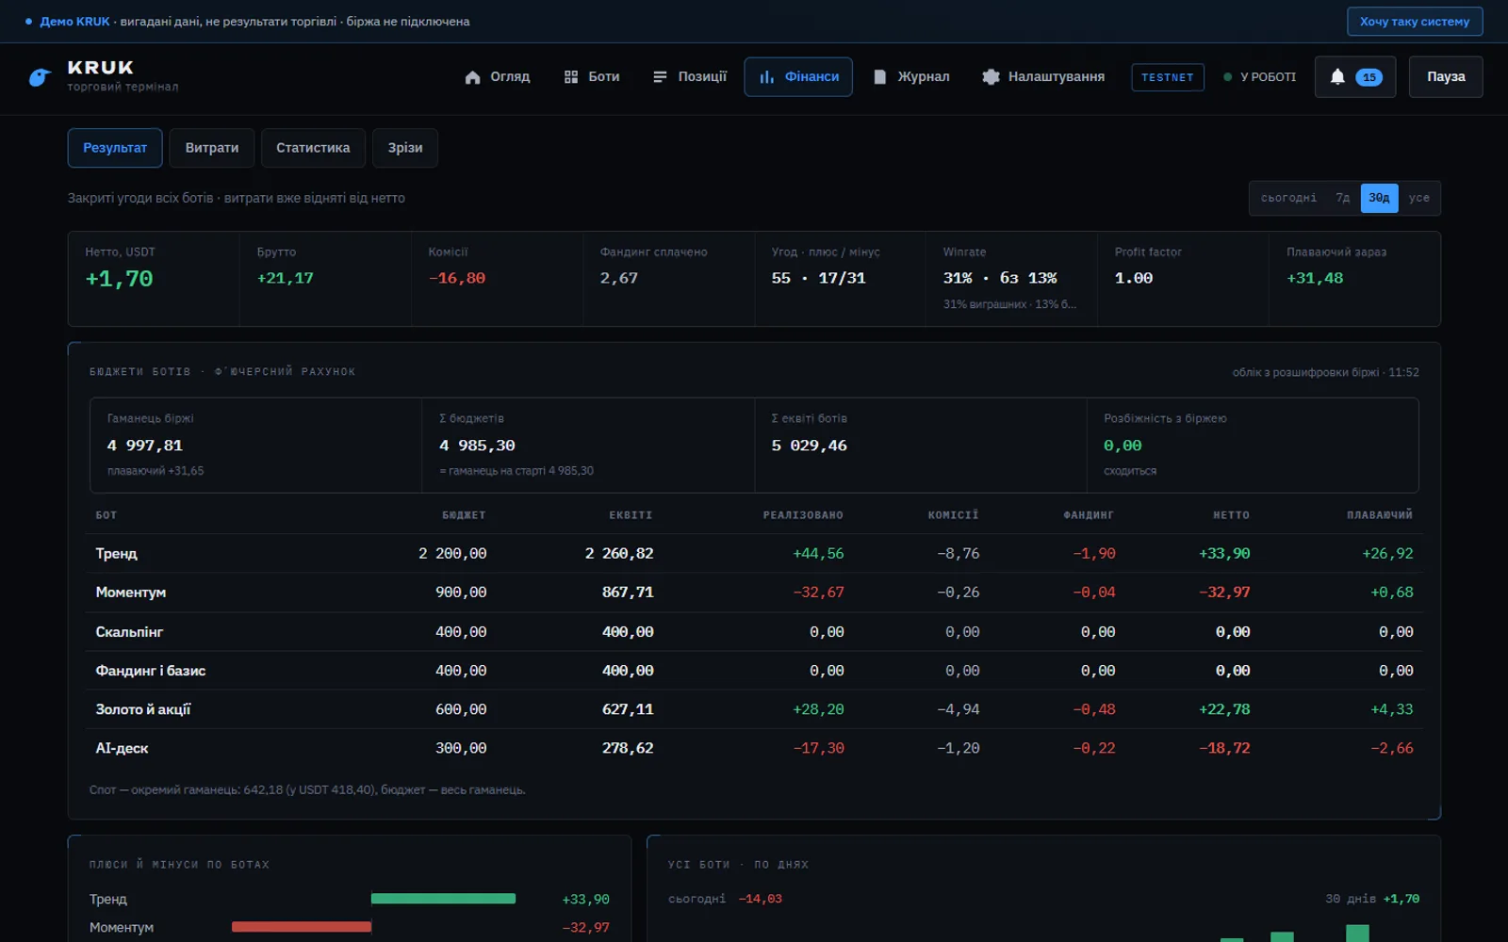Select the усе time range

tap(1418, 198)
